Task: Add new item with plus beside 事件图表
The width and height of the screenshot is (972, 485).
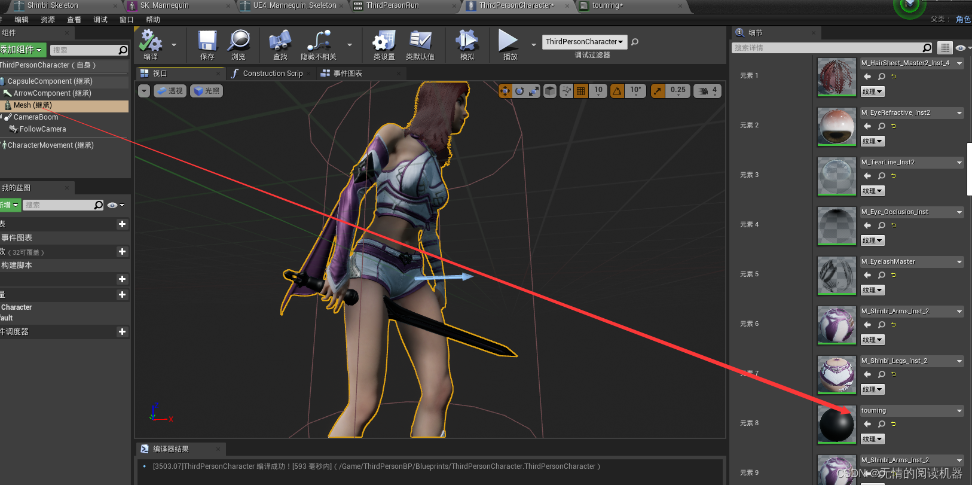Action: pos(123,224)
